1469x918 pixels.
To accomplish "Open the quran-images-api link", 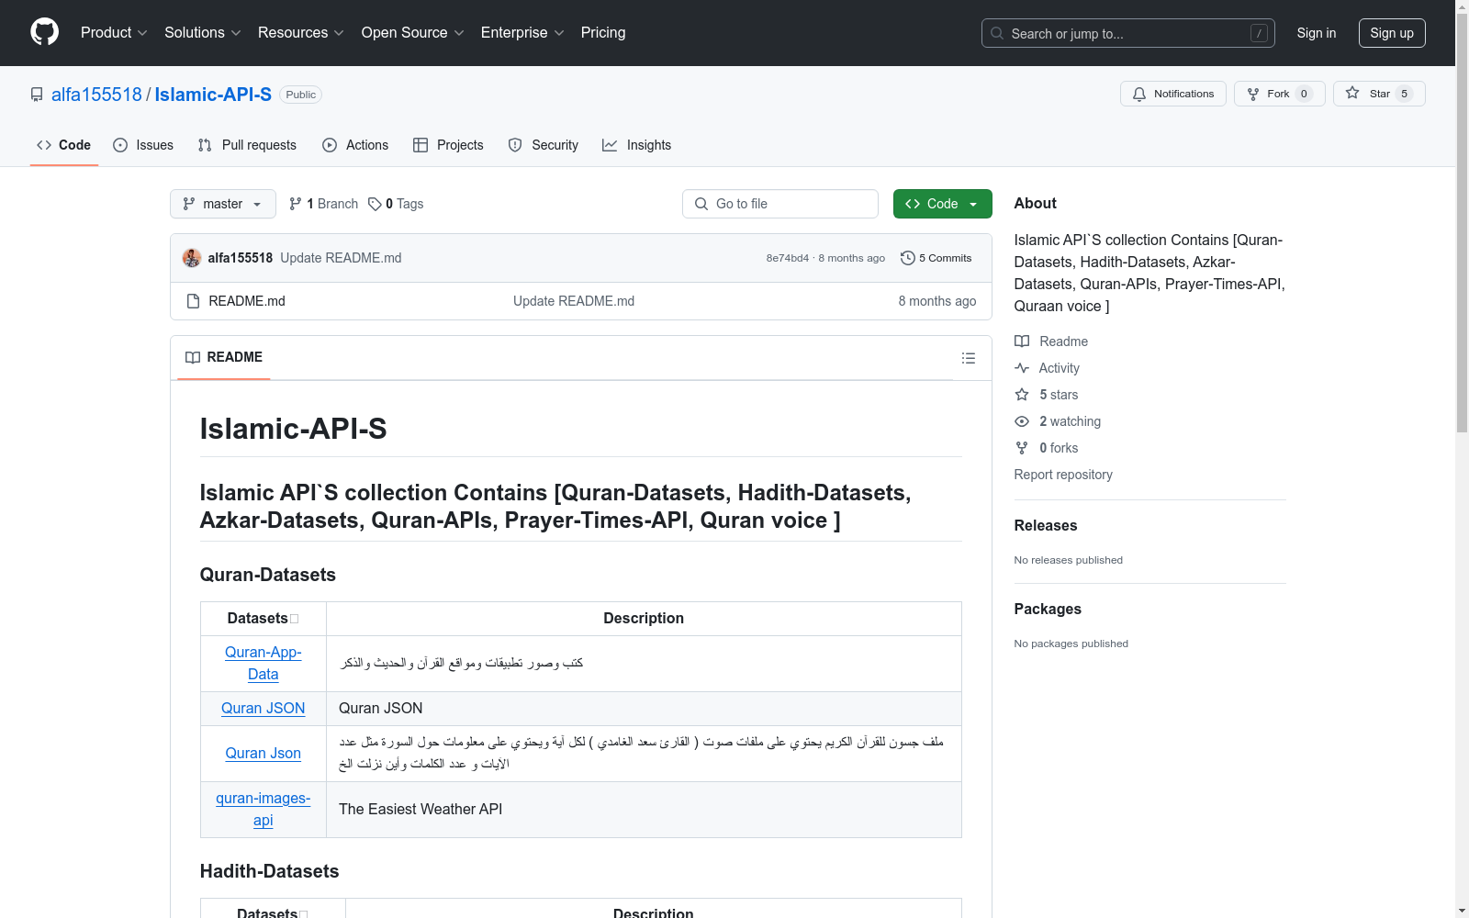I will pyautogui.click(x=264, y=809).
